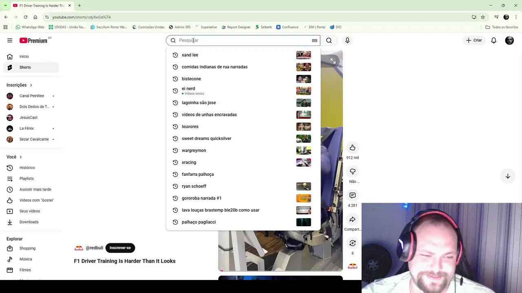Screen dimensions: 522x293
Task: Open Red Bull channel icon beside actions
Action: (352, 267)
